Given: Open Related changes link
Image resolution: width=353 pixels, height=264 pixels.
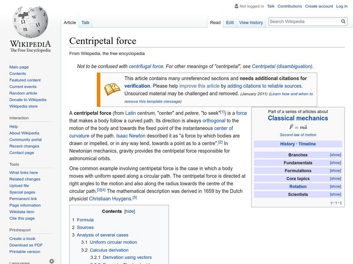Looking at the screenshot, I should point(25,179).
